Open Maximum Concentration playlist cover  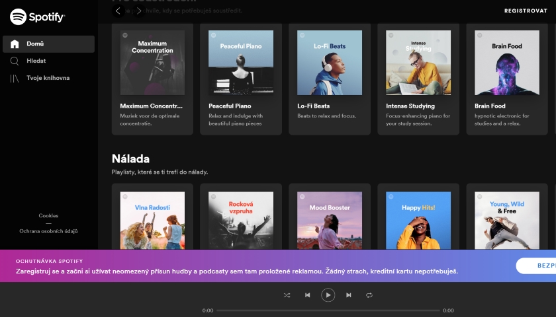point(152,63)
